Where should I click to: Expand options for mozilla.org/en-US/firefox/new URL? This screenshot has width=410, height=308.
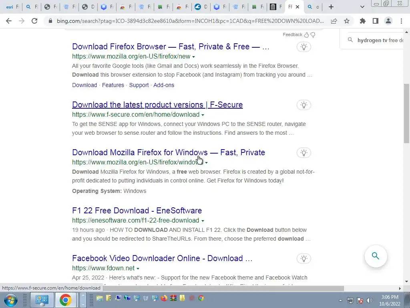tap(193, 57)
